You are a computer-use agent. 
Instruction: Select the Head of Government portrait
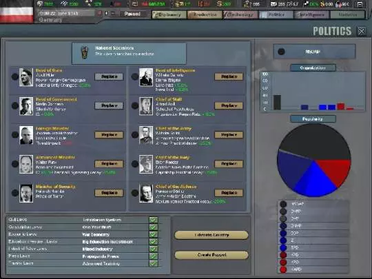pos(26,106)
